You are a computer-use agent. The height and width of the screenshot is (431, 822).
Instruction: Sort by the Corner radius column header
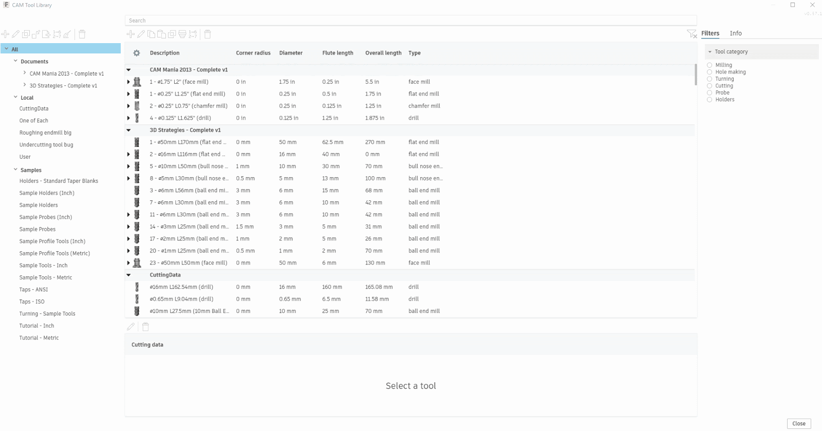[253, 53]
